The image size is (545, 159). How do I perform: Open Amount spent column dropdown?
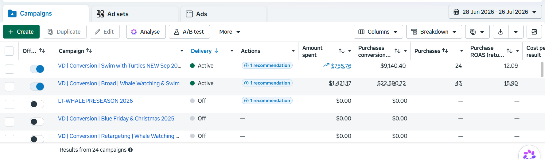pyautogui.click(x=349, y=51)
